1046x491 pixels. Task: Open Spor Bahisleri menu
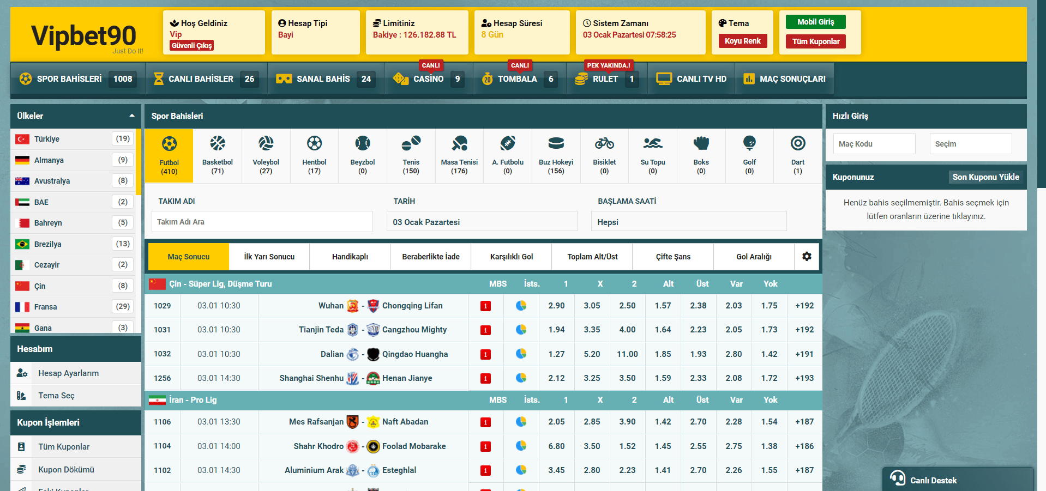click(x=77, y=79)
